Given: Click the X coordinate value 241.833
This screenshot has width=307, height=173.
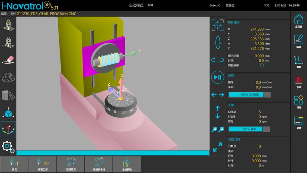Looking at the screenshot, I should click(x=257, y=29).
